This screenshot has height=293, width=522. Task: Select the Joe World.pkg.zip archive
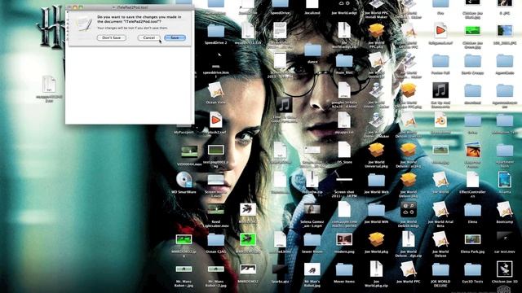click(376, 269)
